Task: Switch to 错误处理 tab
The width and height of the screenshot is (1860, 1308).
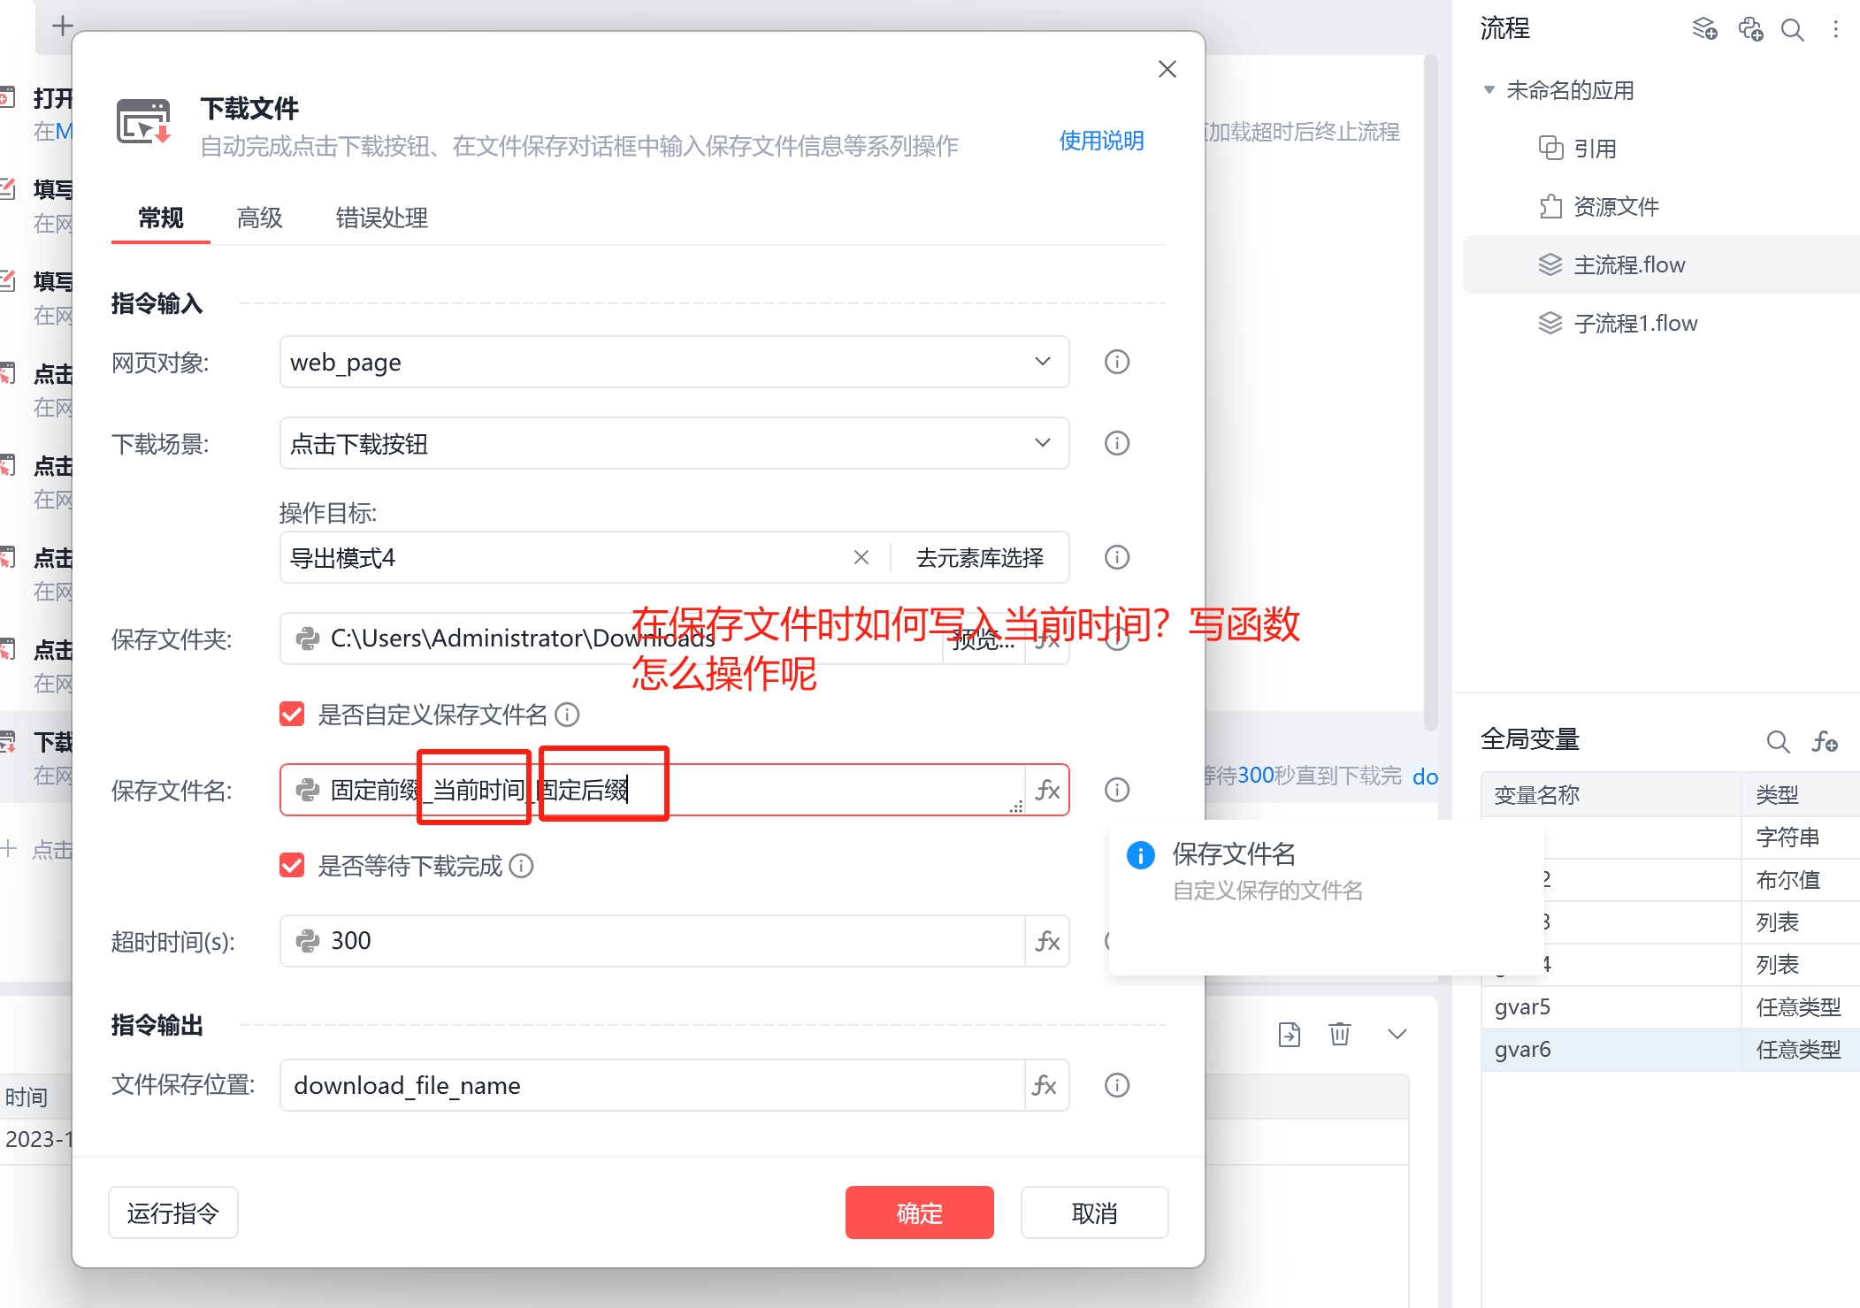Action: (381, 218)
